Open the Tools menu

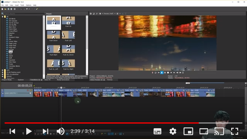pos(22,5)
